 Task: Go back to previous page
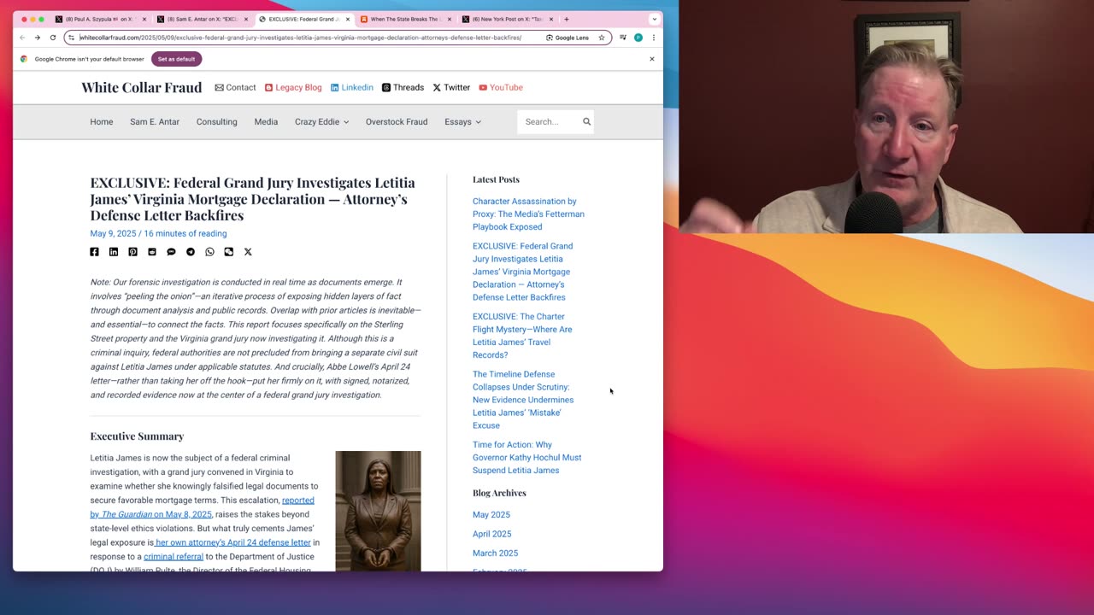point(22,38)
